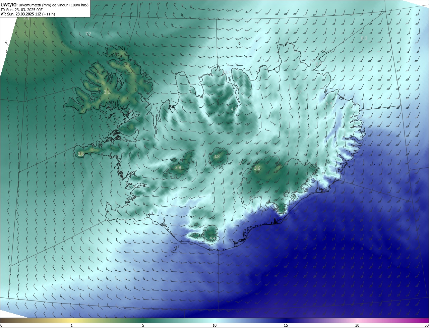Click the color scale label "10"

(x=214, y=325)
